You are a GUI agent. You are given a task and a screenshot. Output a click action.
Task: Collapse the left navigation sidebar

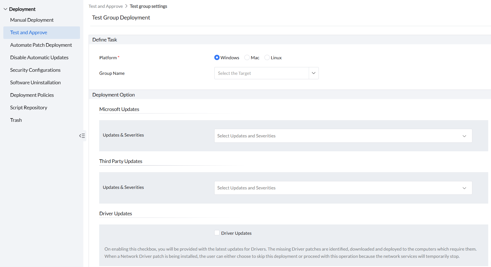[82, 136]
